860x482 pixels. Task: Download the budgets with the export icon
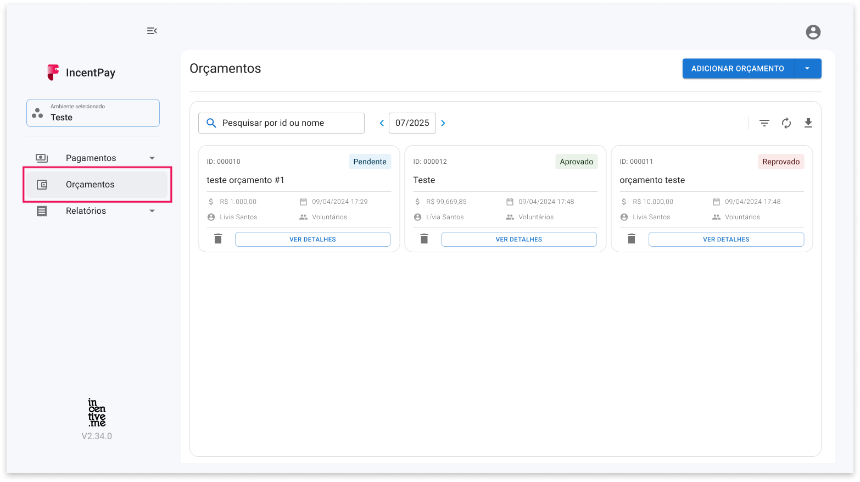click(808, 123)
